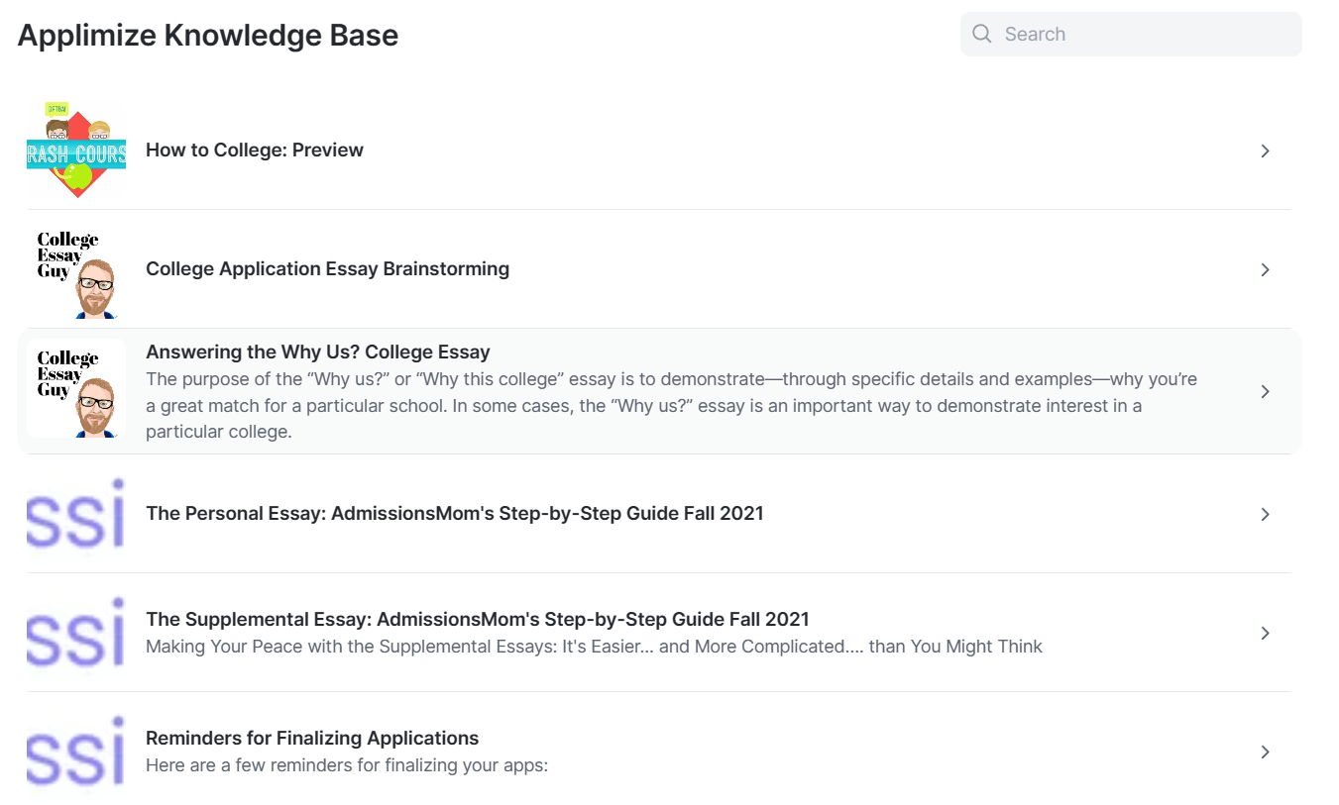Click chevron for The Personal Essay guide
The height and width of the screenshot is (805, 1339).
coord(1265,514)
